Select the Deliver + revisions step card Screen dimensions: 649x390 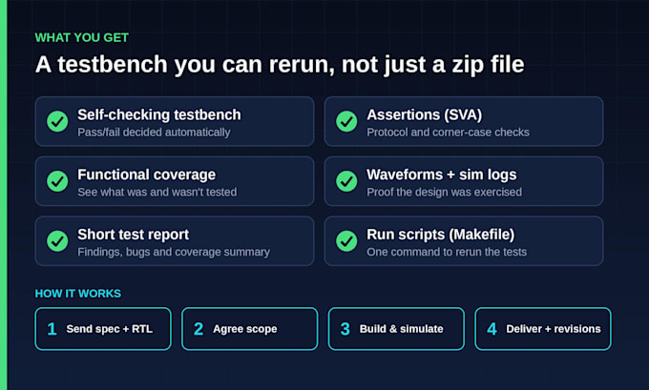[543, 329]
